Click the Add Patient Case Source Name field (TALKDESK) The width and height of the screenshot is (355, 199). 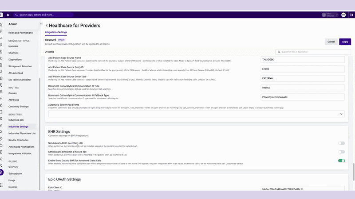(x=303, y=60)
